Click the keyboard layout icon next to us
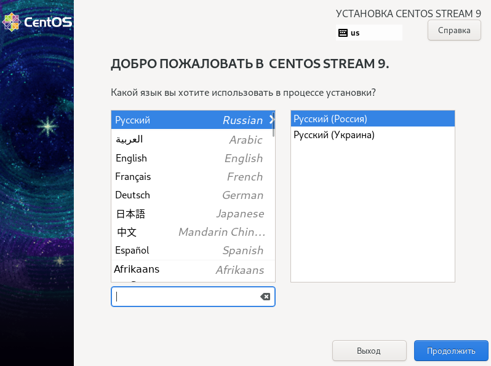 [x=343, y=33]
